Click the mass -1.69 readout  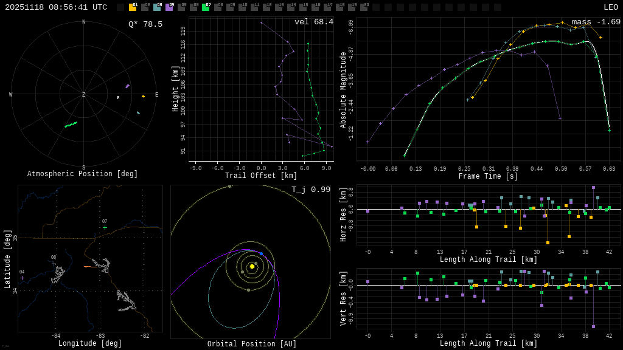click(596, 22)
